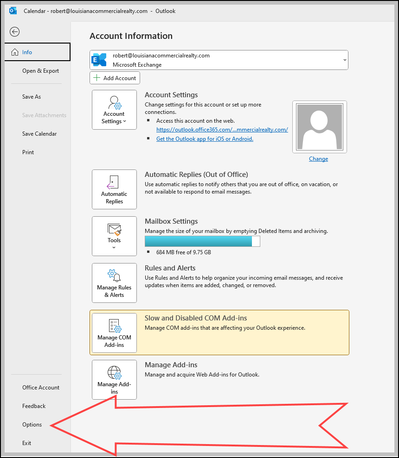Click the profile photo placeholder
The width and height of the screenshot is (399, 458).
319,127
